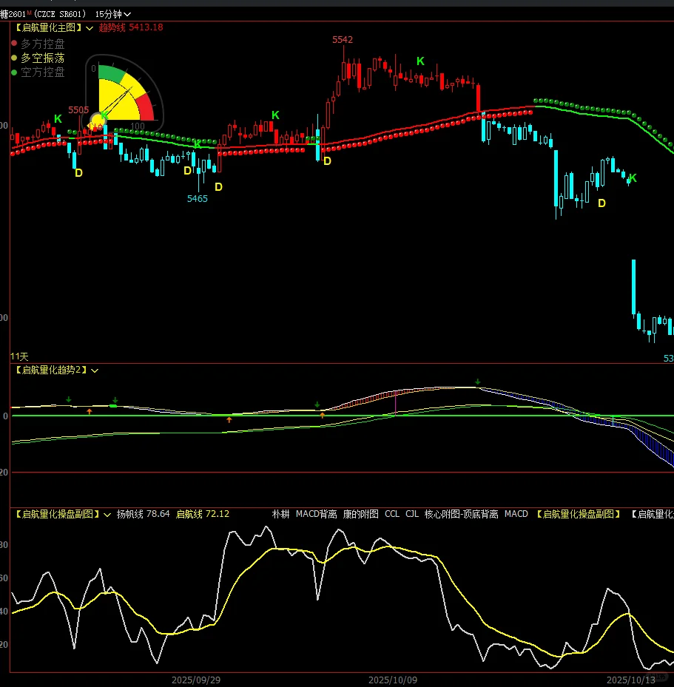Screen dimensions: 674x687
Task: Click the 5465 low price label
Action: (x=198, y=199)
